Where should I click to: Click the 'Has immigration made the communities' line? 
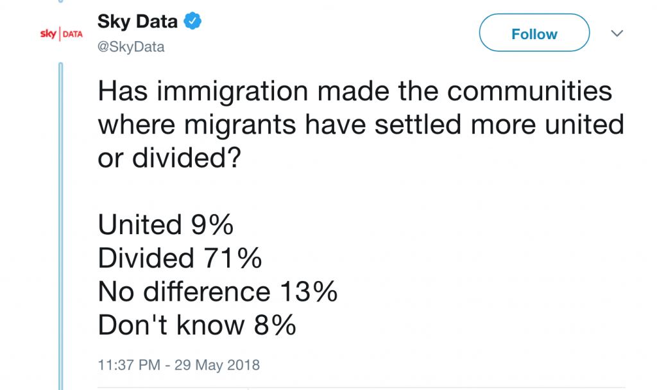pyautogui.click(x=355, y=91)
